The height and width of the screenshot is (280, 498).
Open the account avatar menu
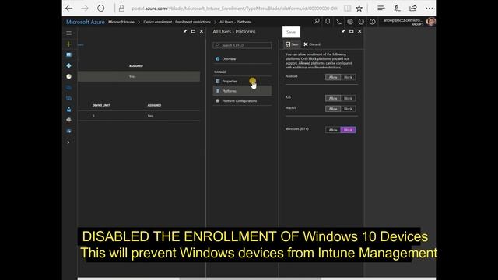click(x=430, y=22)
